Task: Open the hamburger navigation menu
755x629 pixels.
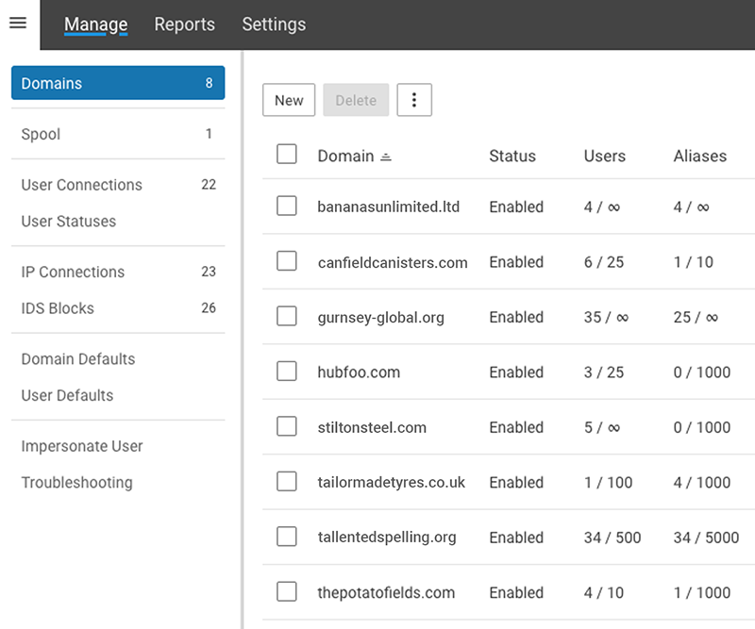Action: tap(18, 23)
